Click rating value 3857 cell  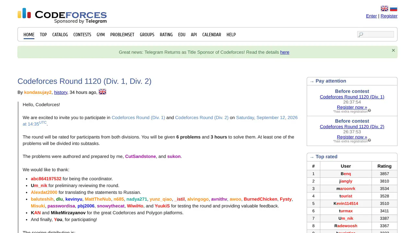(x=385, y=174)
